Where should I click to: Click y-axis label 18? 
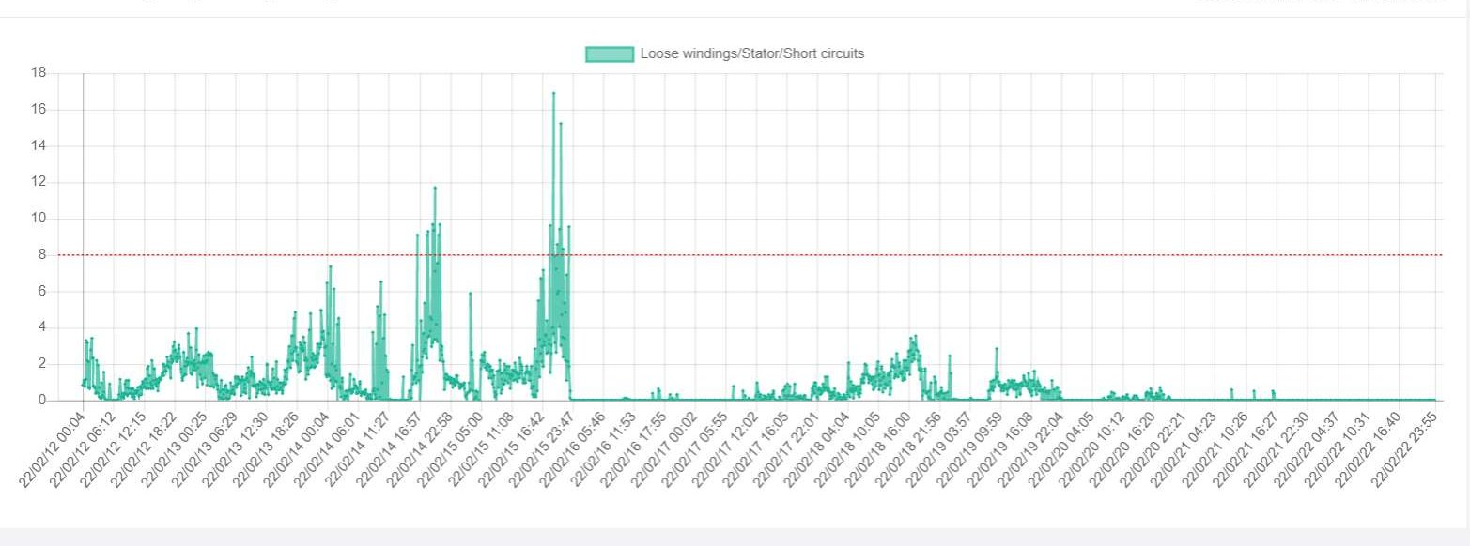coord(39,73)
